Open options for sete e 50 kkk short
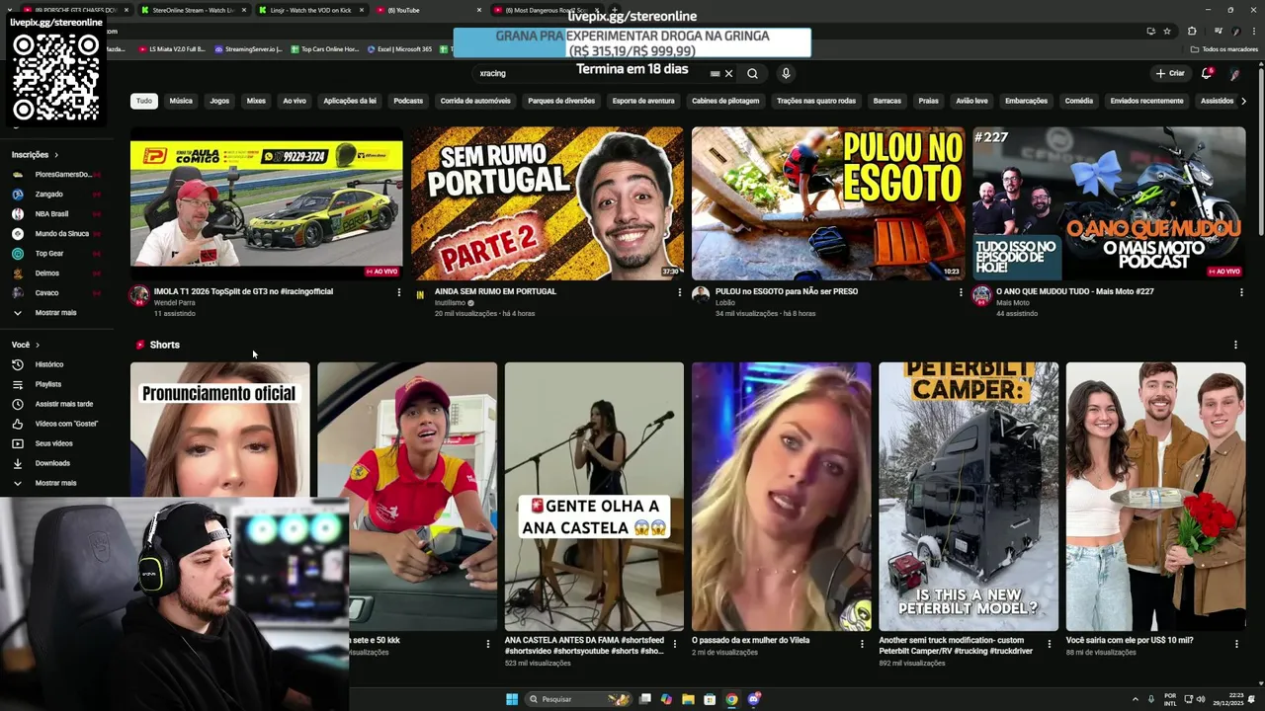1265x711 pixels. [x=487, y=643]
